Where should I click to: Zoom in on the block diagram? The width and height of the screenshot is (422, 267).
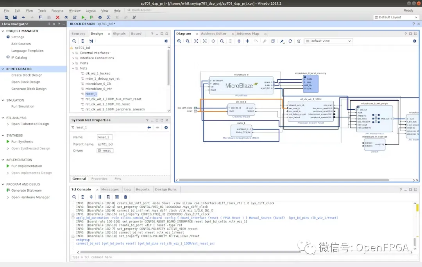(179, 41)
